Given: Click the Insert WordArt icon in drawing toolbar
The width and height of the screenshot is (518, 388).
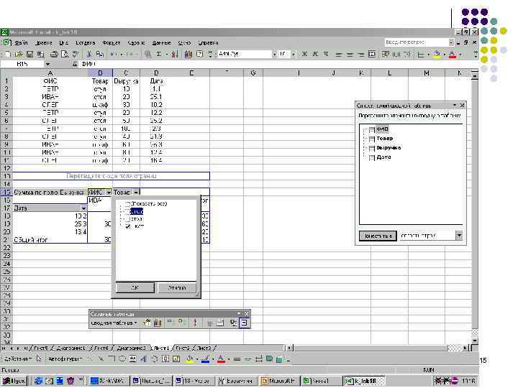Looking at the screenshot, I should click(144, 359).
